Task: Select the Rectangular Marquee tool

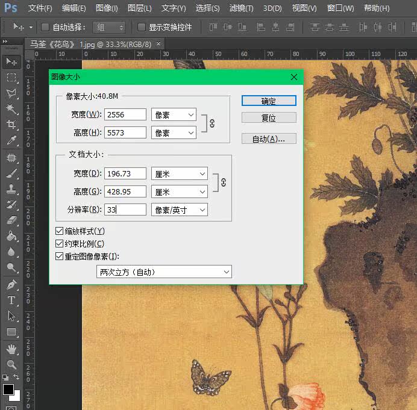Action: (x=11, y=77)
